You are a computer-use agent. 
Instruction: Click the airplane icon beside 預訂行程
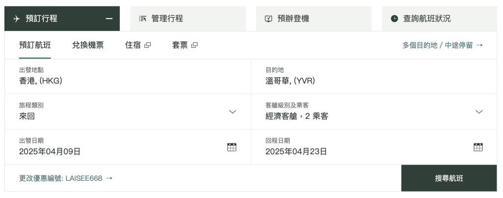point(16,19)
